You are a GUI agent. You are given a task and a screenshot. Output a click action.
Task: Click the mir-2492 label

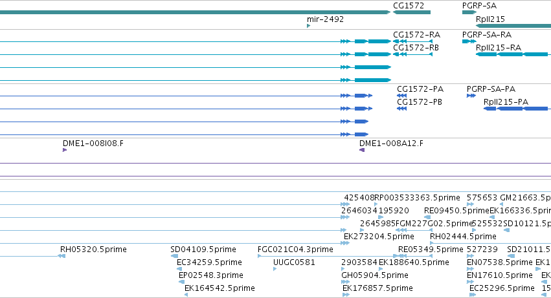[325, 19]
